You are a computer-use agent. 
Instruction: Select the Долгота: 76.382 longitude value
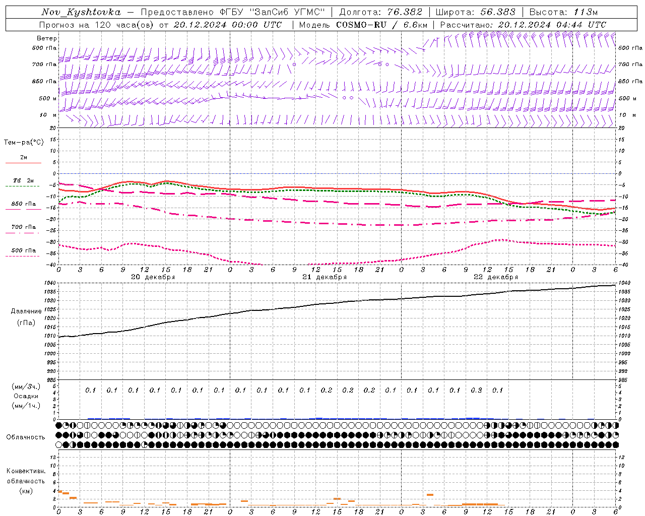(x=380, y=12)
